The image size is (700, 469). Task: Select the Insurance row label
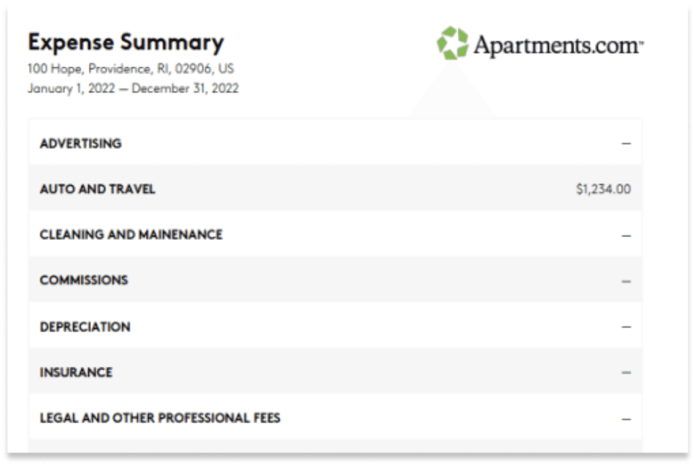click(x=76, y=372)
